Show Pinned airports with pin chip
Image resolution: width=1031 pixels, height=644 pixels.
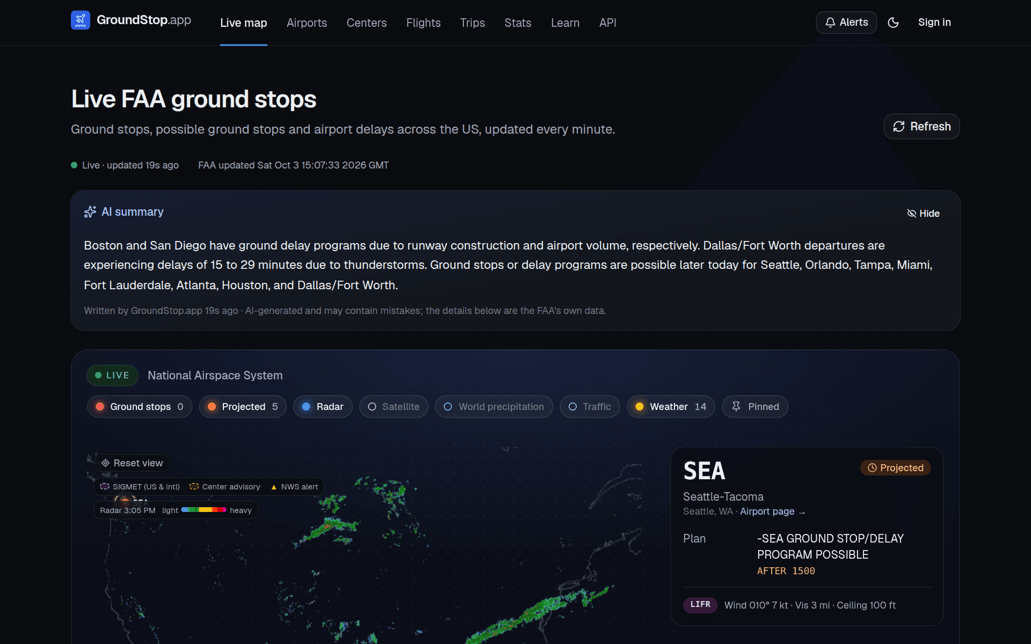click(755, 407)
